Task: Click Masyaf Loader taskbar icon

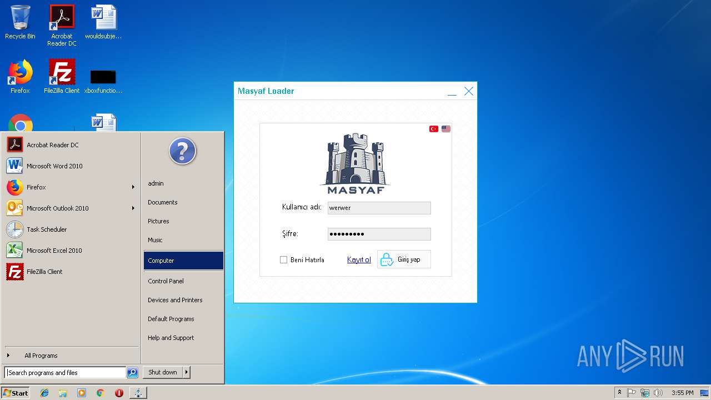Action: pyautogui.click(x=138, y=393)
